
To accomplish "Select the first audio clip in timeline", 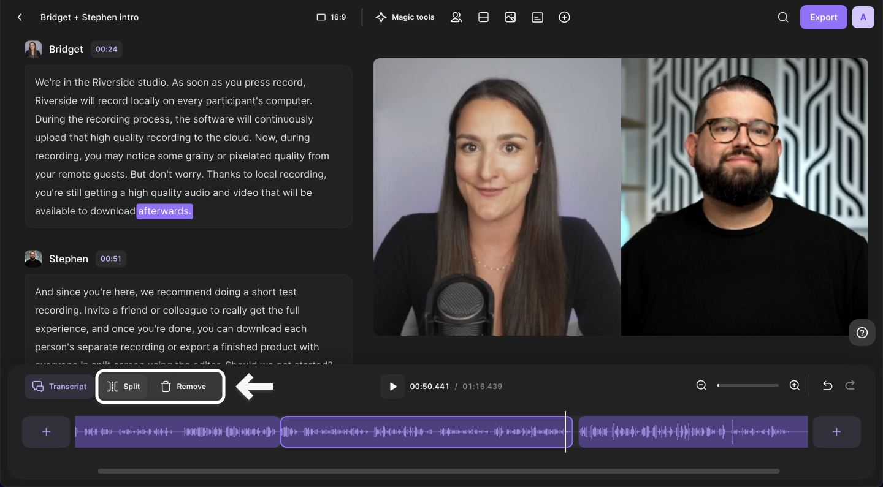I will (x=177, y=432).
